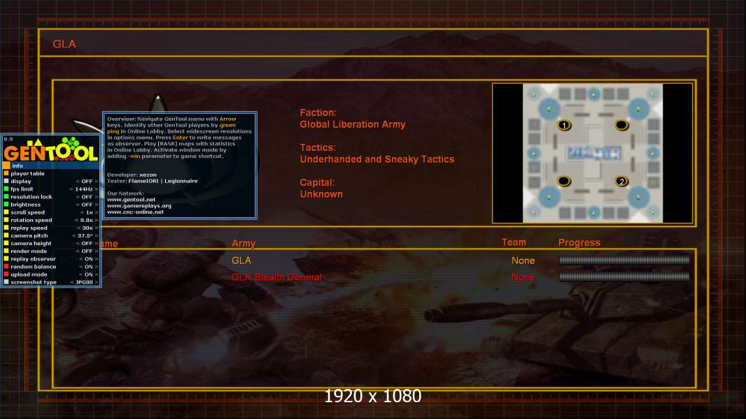Toggle the display OFF value
The width and height of the screenshot is (746, 419).
coord(87,182)
